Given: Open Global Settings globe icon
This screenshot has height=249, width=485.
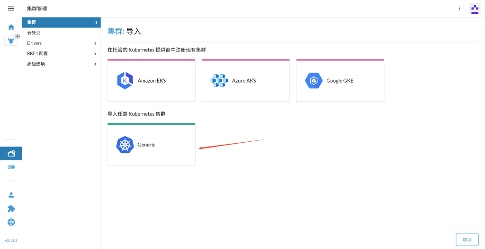Looking at the screenshot, I should pyautogui.click(x=11, y=222).
